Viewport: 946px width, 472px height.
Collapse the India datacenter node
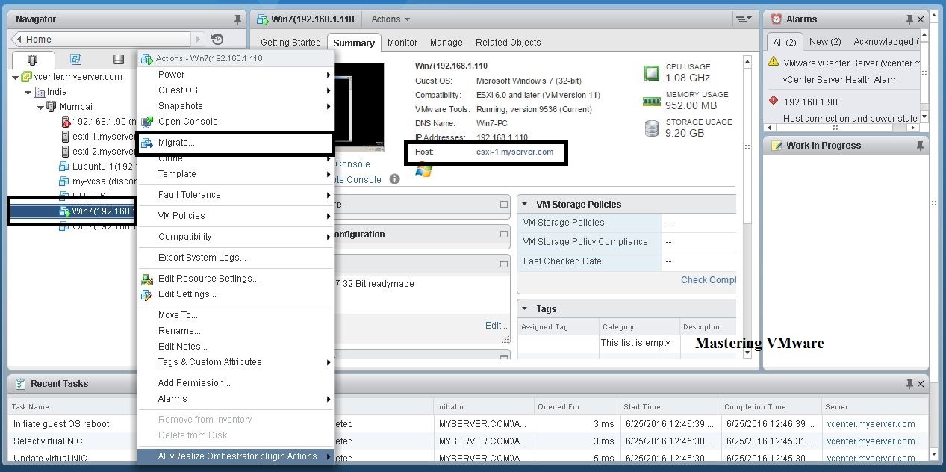28,92
